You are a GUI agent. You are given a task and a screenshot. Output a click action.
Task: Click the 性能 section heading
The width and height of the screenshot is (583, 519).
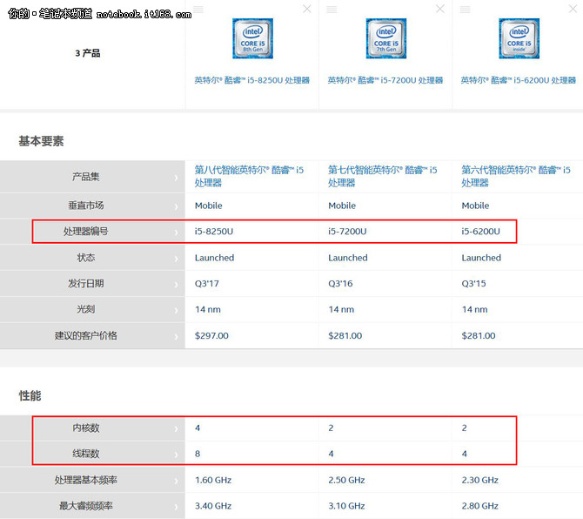pyautogui.click(x=30, y=395)
